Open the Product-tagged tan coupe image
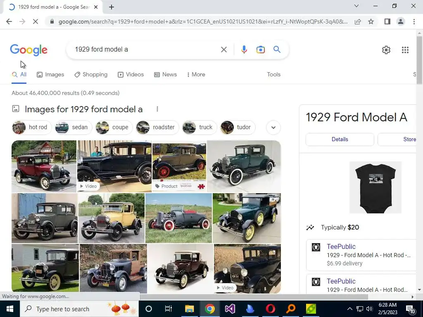Viewport: 423px width, 317px height. [x=179, y=166]
